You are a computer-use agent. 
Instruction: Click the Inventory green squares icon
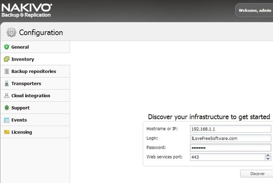(6, 59)
